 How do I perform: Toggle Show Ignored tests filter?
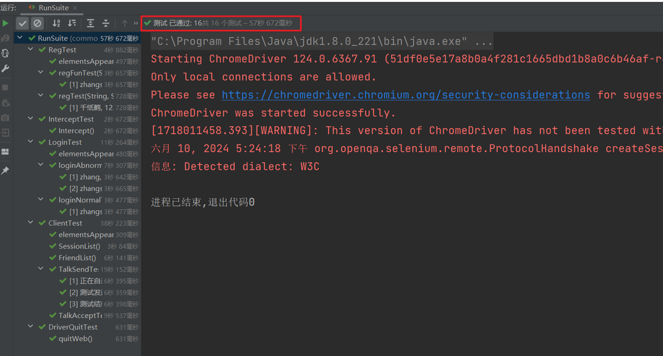click(x=37, y=23)
